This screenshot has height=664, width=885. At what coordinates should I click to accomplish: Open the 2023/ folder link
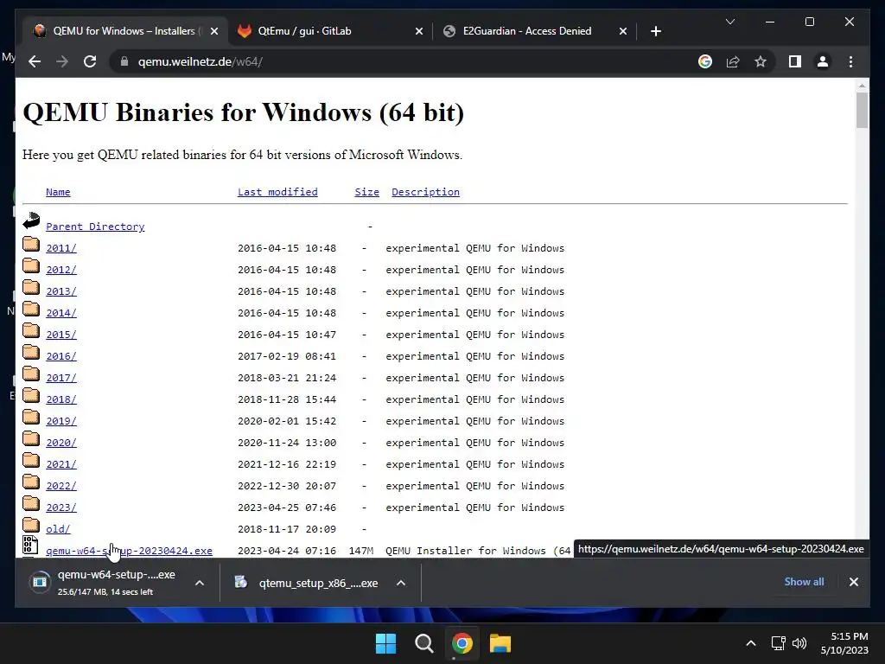pos(61,508)
